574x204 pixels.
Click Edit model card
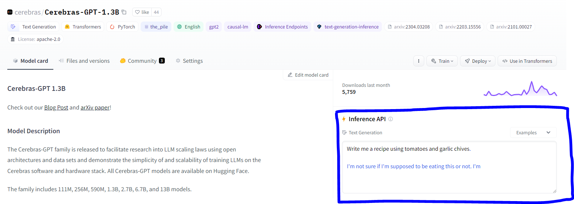click(308, 75)
